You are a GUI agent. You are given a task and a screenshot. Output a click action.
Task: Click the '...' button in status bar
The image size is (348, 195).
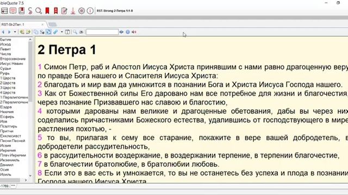13,186
